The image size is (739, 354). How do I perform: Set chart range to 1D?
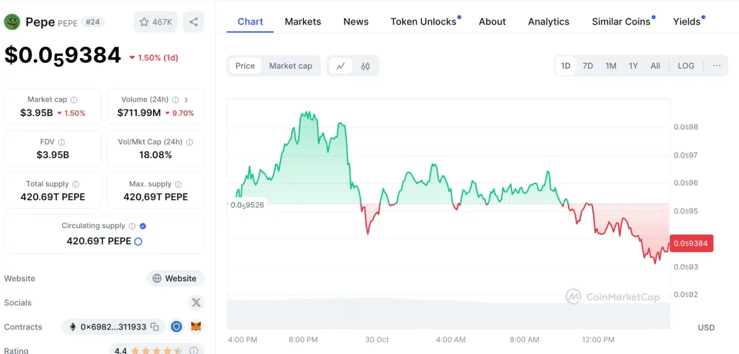565,66
